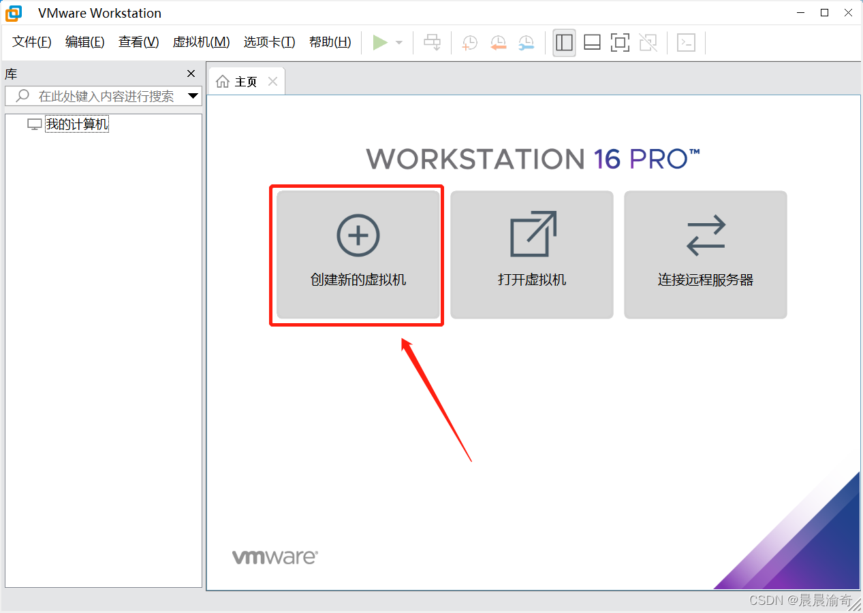Maximize the VMware Workstation window
863x613 pixels.
pos(824,12)
